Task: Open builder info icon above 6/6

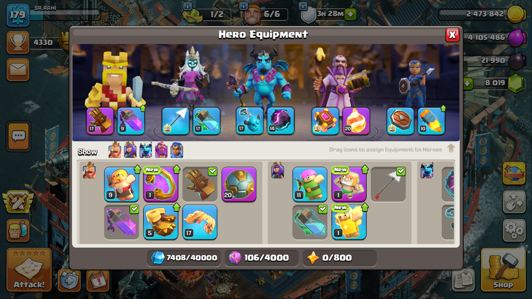Action: (243, 5)
